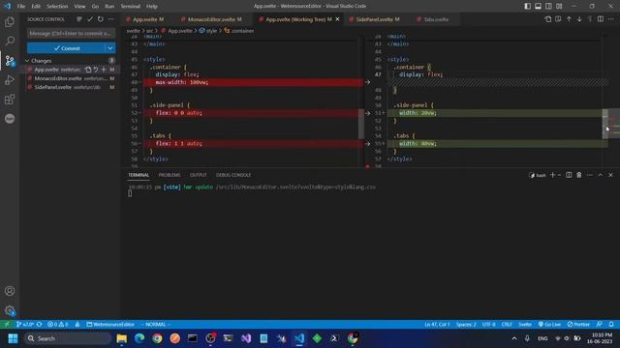Toggle secondary side bar layout button
This screenshot has width=620, height=348.
point(548,7)
